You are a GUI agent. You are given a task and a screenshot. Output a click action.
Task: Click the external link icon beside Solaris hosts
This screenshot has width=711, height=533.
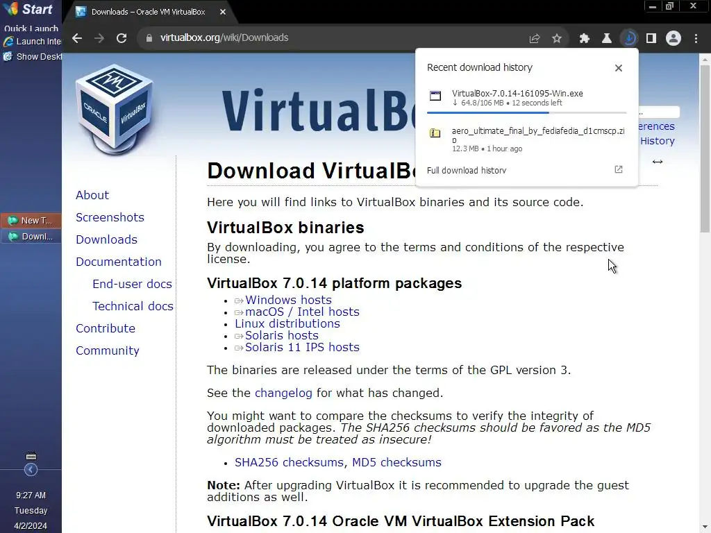pyautogui.click(x=240, y=336)
